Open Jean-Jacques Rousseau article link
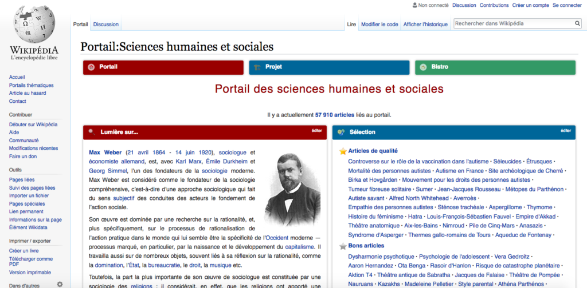Viewport: 587px width, 288px height. (469, 189)
